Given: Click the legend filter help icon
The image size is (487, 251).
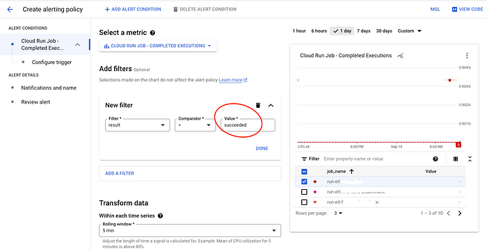Looking at the screenshot, I should pos(436,159).
